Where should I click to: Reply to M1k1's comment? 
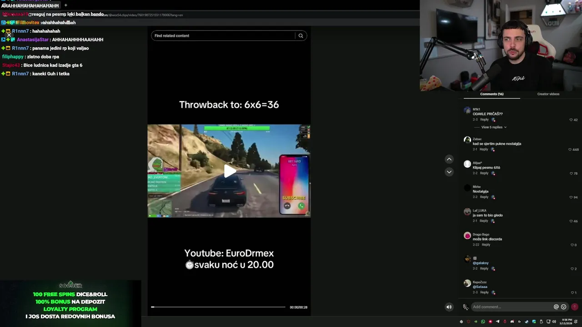tap(484, 120)
